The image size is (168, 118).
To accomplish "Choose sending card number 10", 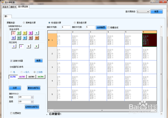I will pyautogui.click(x=37, y=38).
